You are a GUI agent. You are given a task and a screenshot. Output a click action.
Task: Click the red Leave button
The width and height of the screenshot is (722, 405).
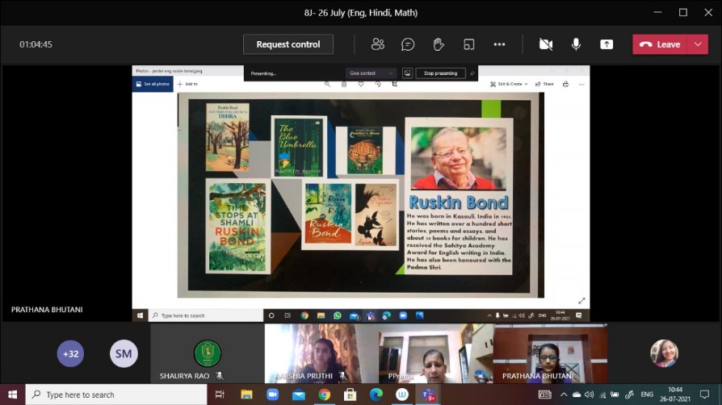click(660, 44)
